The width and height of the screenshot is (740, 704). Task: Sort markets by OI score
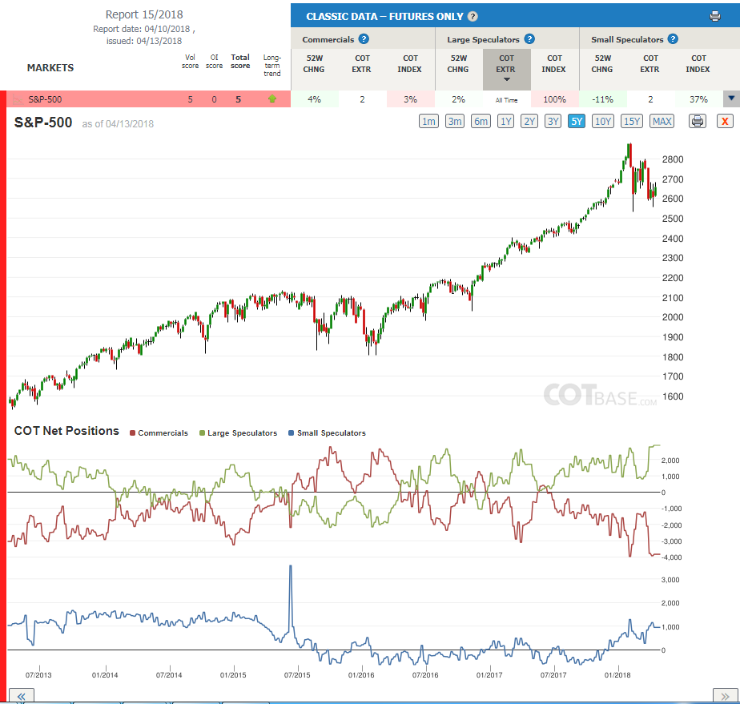tap(215, 62)
